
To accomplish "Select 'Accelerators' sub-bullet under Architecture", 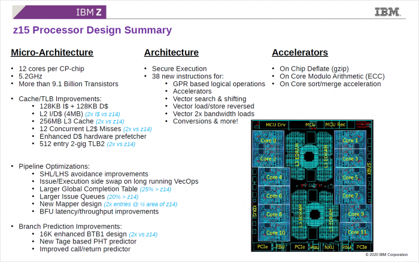I will 192,92.
